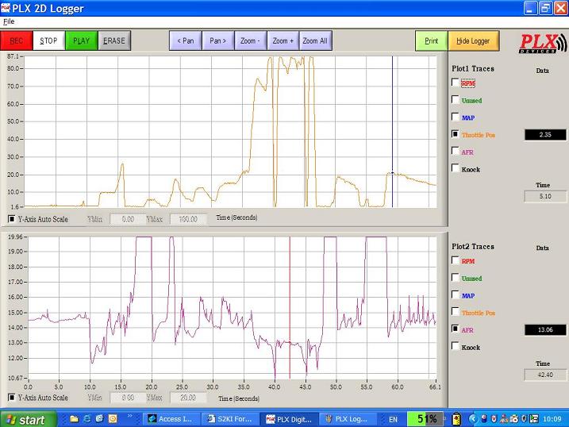Click Plot2 YMax field showing 20.00
The width and height of the screenshot is (569, 427).
tap(188, 398)
